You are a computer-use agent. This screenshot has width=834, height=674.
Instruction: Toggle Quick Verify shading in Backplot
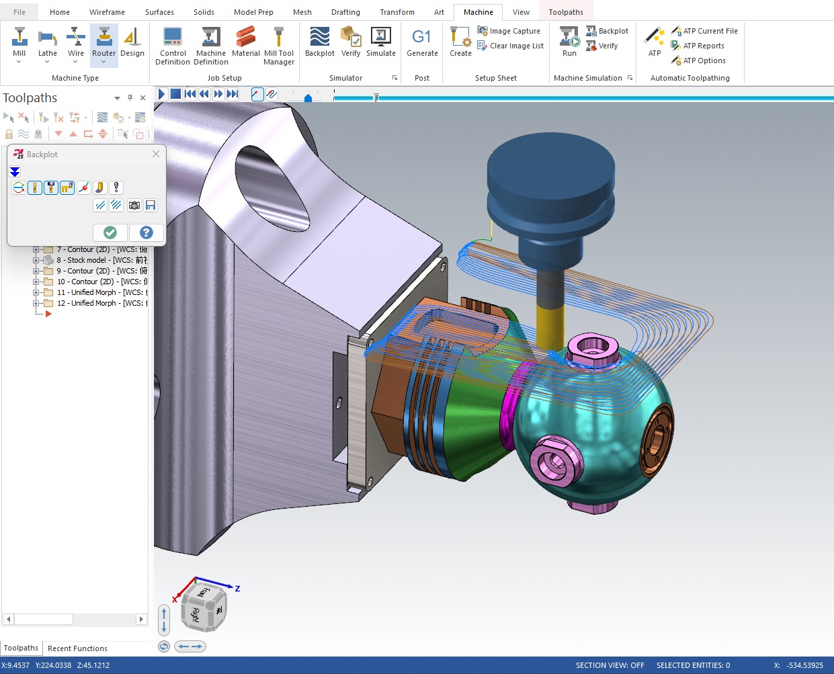click(x=99, y=187)
